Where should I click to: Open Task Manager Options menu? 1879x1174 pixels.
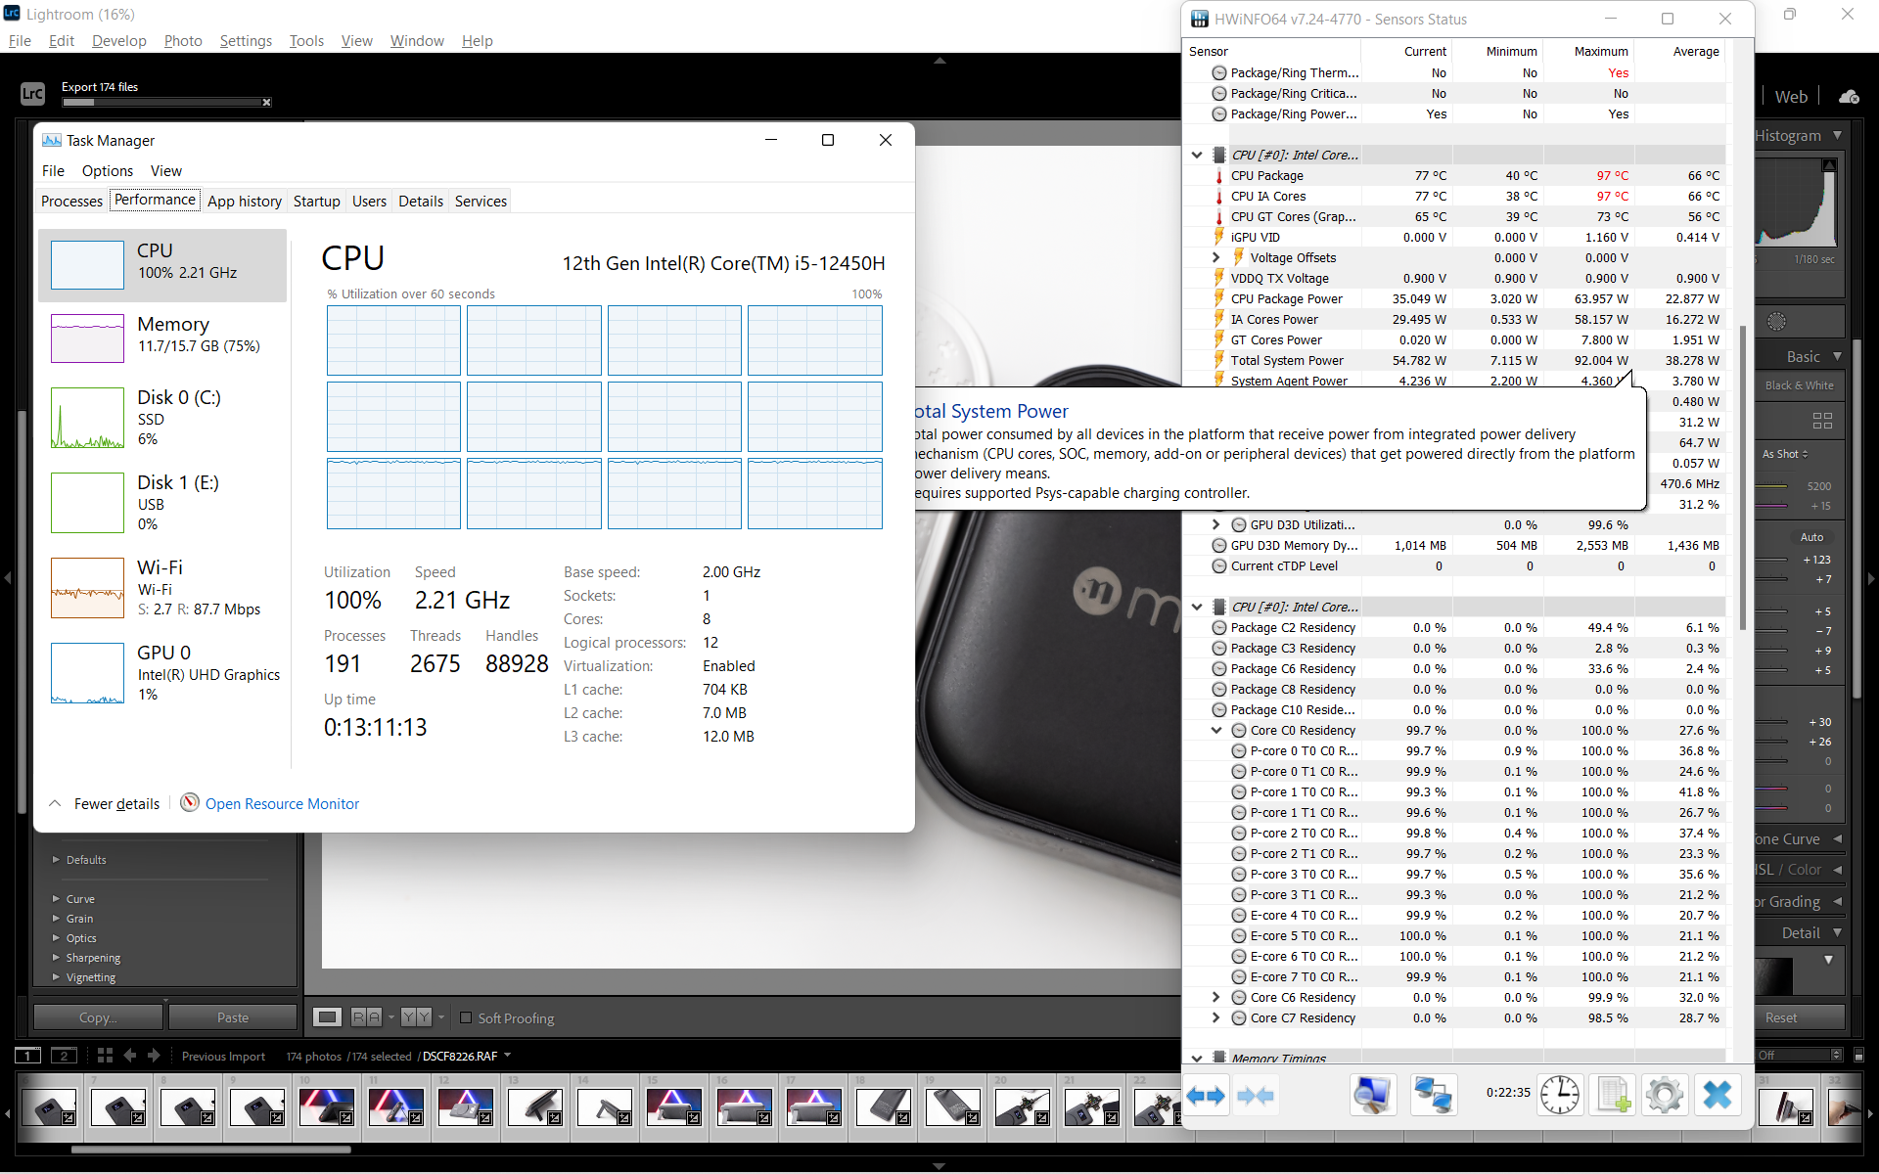click(x=108, y=170)
